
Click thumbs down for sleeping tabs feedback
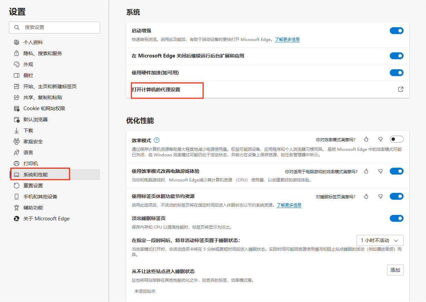point(380,197)
